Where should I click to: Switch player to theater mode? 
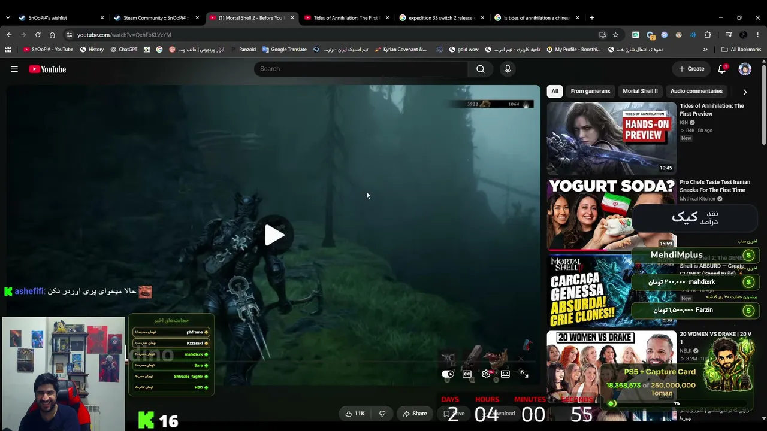[x=505, y=374]
